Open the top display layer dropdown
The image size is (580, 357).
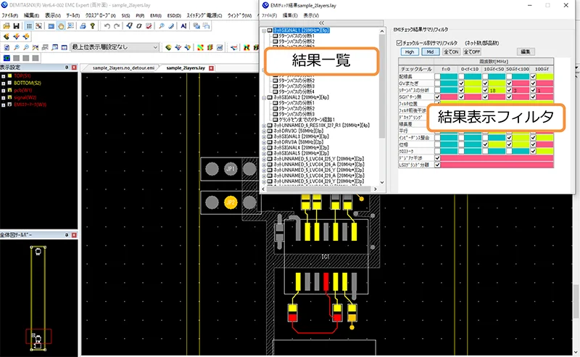pyautogui.click(x=113, y=47)
